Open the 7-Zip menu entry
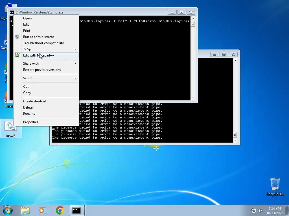The height and width of the screenshot is (216, 289). click(x=46, y=49)
